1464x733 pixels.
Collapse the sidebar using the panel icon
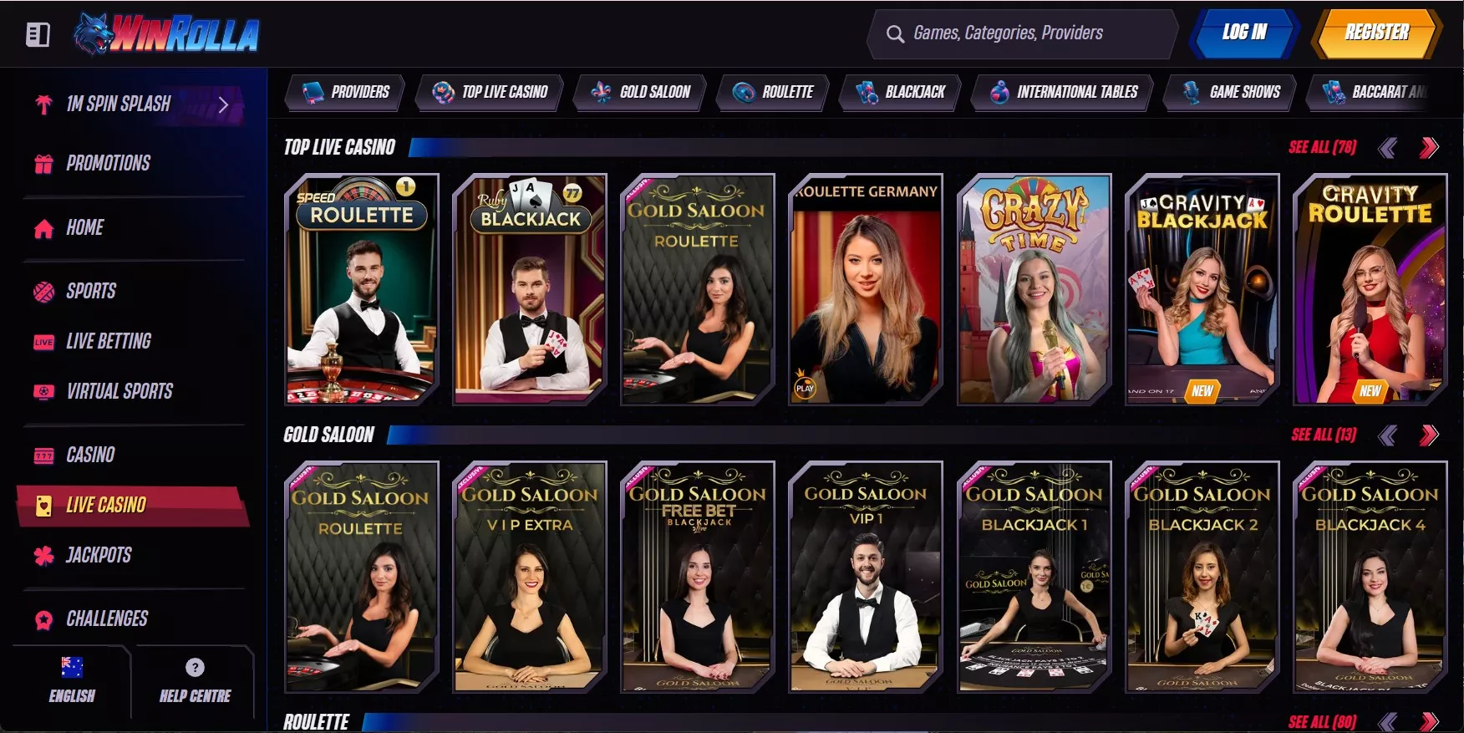click(38, 34)
